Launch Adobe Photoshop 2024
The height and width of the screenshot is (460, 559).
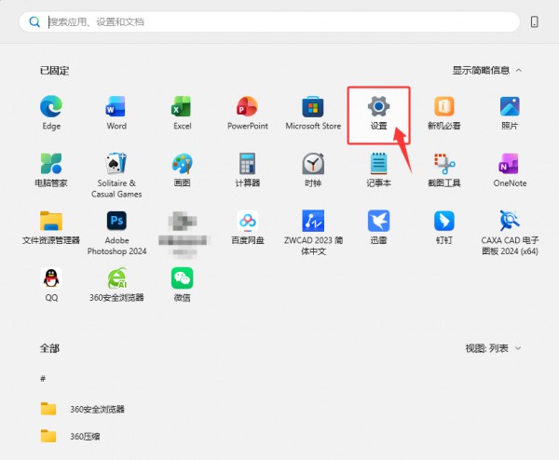(x=116, y=232)
